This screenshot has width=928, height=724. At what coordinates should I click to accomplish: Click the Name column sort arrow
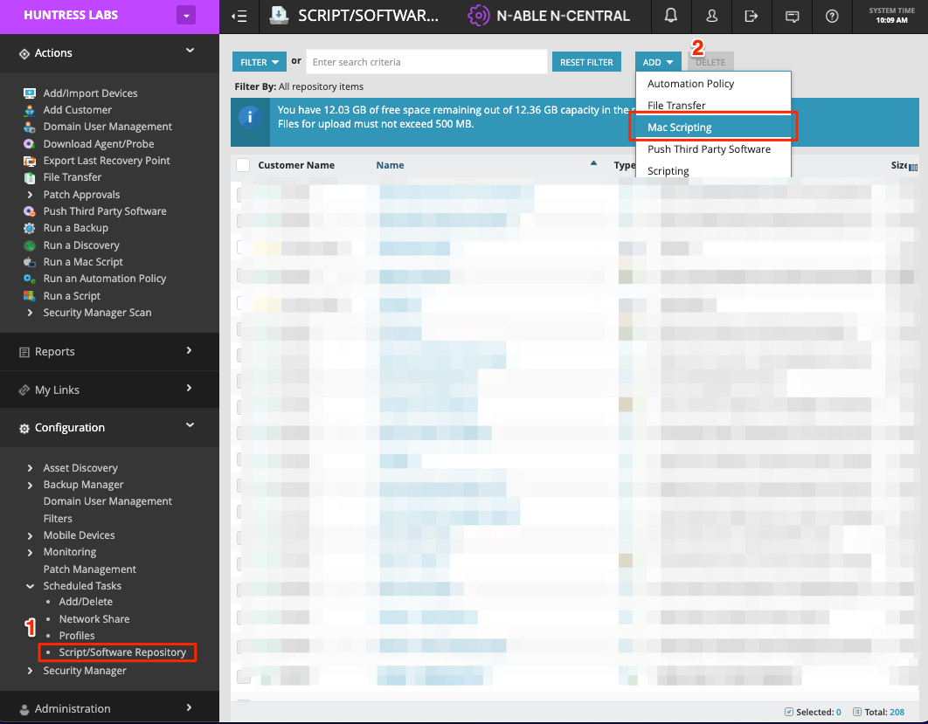click(x=593, y=163)
